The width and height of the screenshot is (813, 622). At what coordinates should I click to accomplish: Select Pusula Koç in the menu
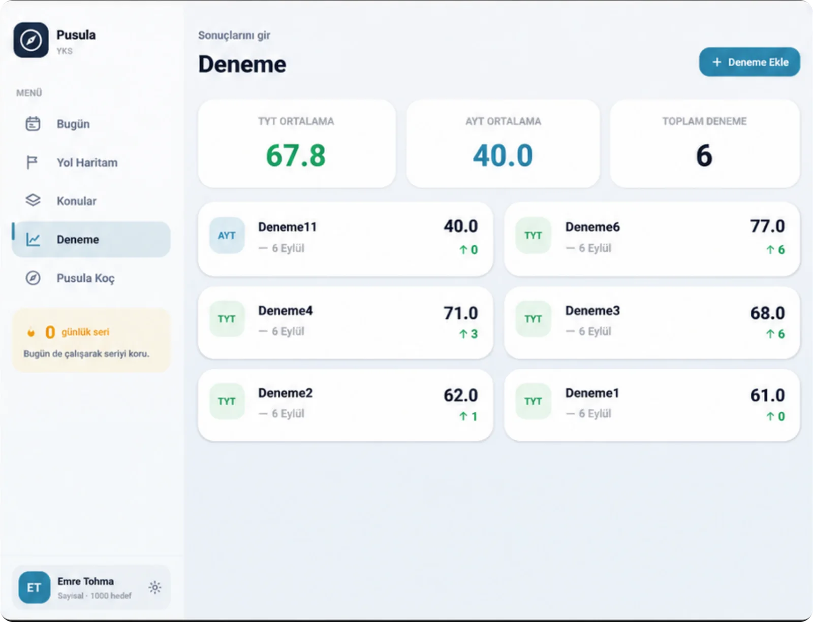(91, 278)
